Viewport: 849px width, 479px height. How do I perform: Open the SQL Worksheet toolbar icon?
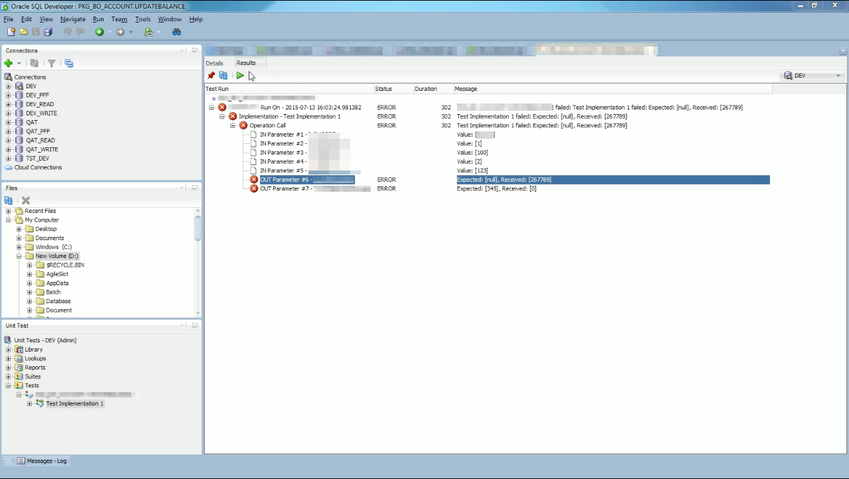click(x=149, y=32)
